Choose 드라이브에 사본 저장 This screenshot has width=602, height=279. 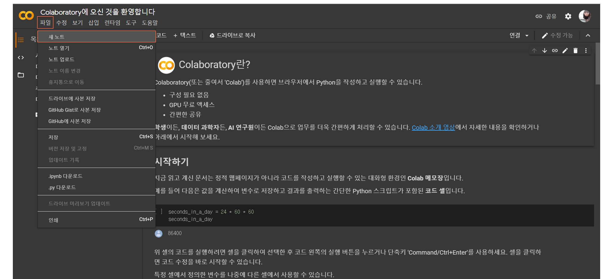97,99
